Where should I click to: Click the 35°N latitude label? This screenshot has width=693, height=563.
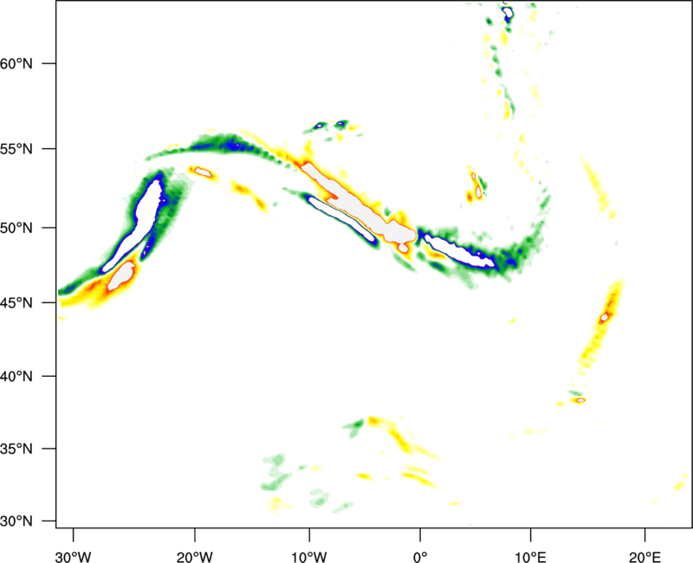[16, 449]
